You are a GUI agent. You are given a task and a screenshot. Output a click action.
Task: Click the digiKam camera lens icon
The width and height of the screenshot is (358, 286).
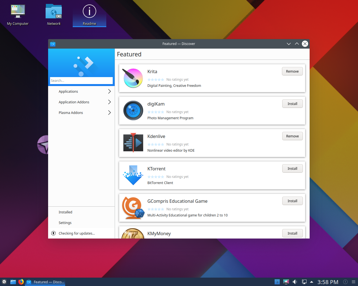[x=133, y=111]
